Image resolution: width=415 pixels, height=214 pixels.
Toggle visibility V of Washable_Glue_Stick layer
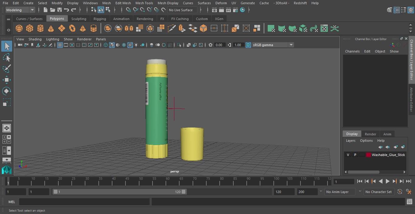tap(348, 155)
